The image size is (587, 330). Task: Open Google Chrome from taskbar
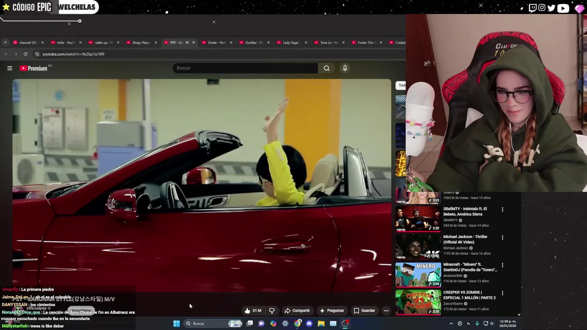[297, 324]
